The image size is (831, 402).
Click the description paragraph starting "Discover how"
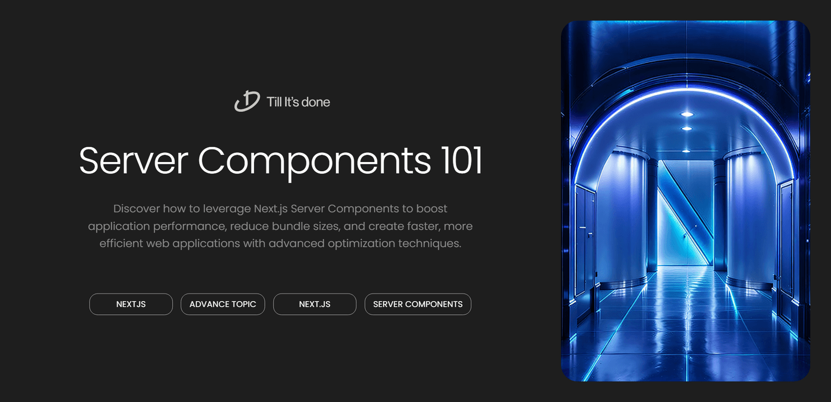[x=280, y=226]
